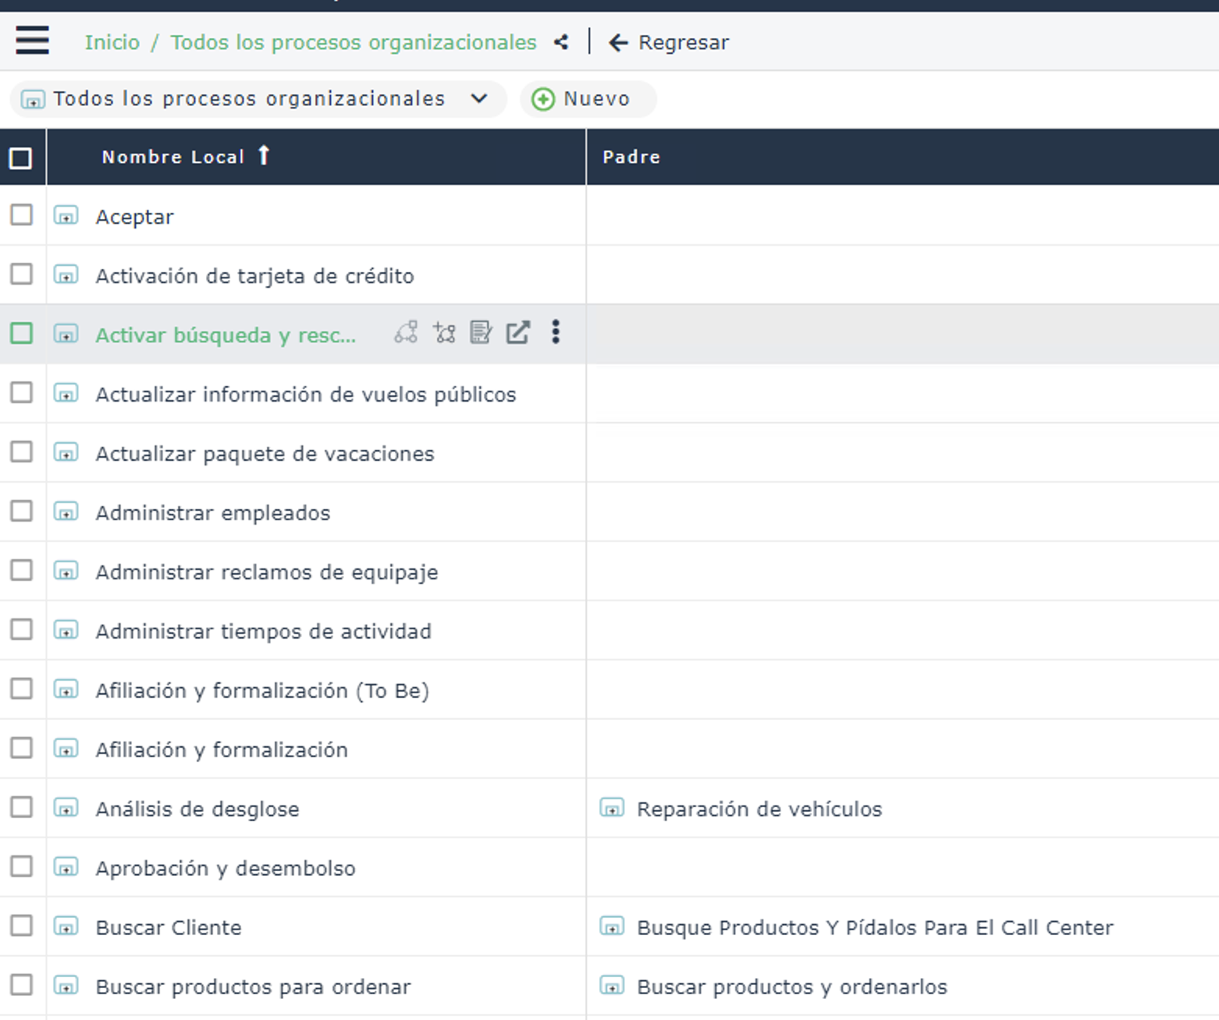This screenshot has height=1020, width=1219.
Task: Click the share icon beside the breadcrumb
Action: click(x=561, y=42)
